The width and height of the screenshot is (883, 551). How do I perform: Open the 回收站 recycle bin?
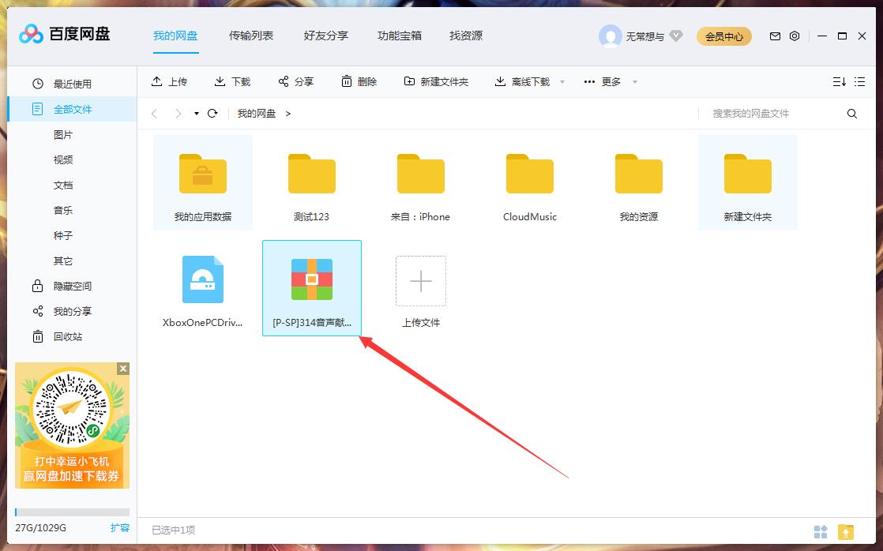click(x=72, y=336)
